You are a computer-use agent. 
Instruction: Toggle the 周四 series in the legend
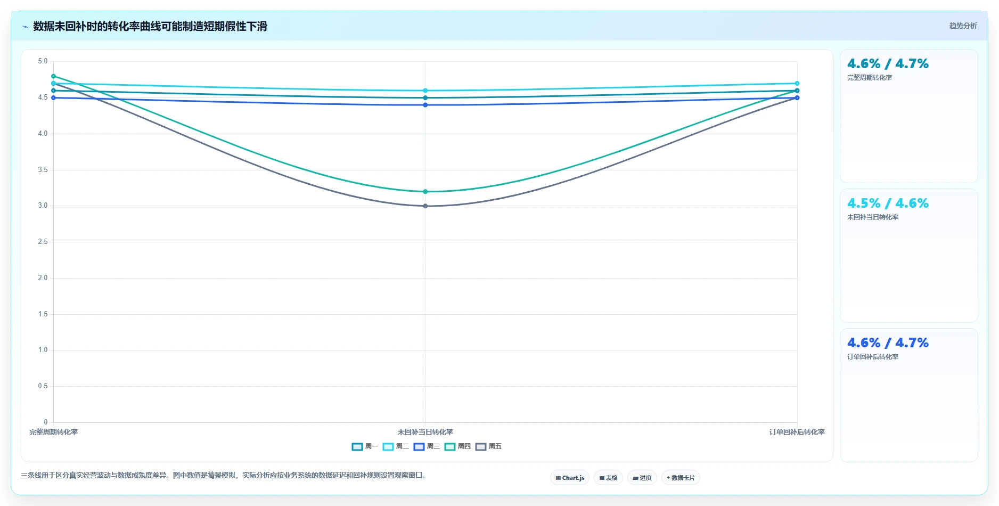457,446
